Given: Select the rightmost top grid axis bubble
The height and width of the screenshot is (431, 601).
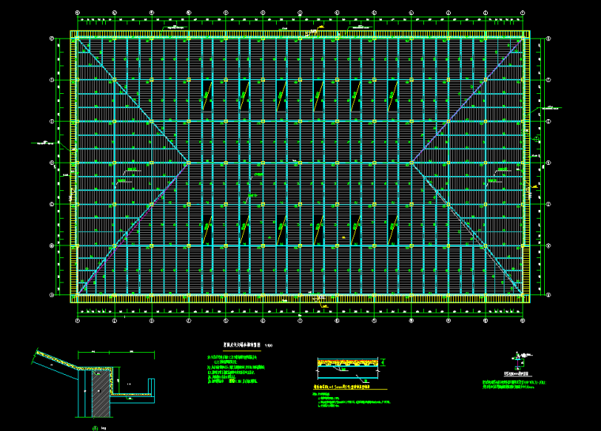Looking at the screenshot, I should 523,13.
